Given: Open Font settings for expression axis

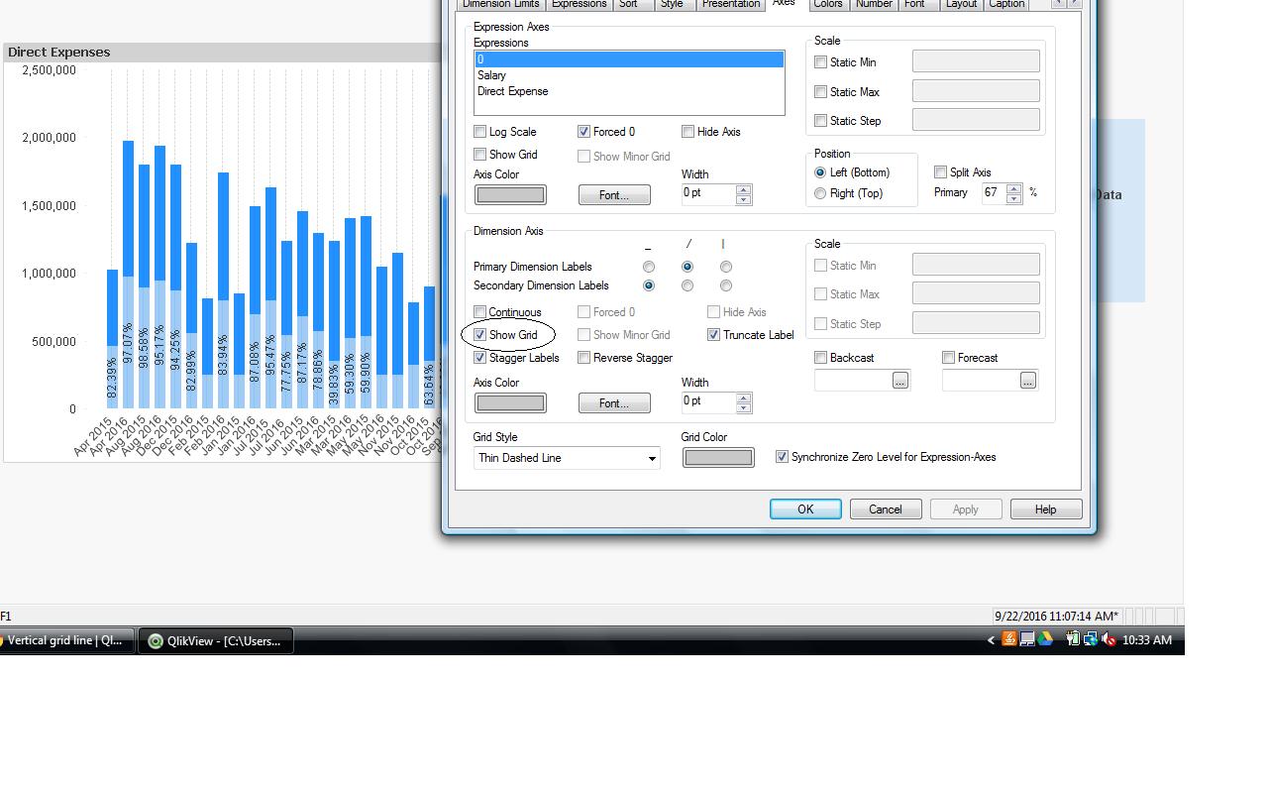Looking at the screenshot, I should [614, 195].
